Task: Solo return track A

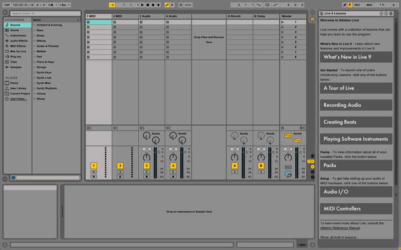Action: pos(235,172)
